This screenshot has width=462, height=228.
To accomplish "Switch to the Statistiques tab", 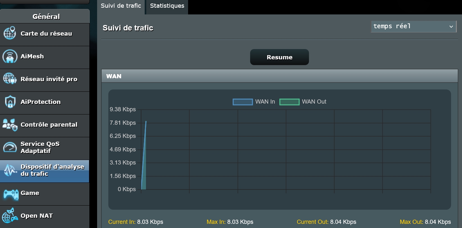I will [x=167, y=6].
